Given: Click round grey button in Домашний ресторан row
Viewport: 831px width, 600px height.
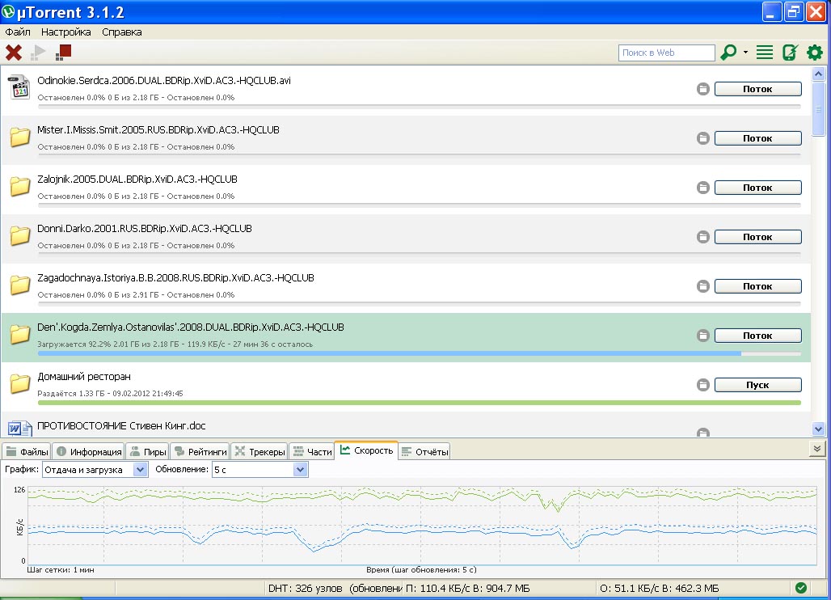Looking at the screenshot, I should point(702,385).
